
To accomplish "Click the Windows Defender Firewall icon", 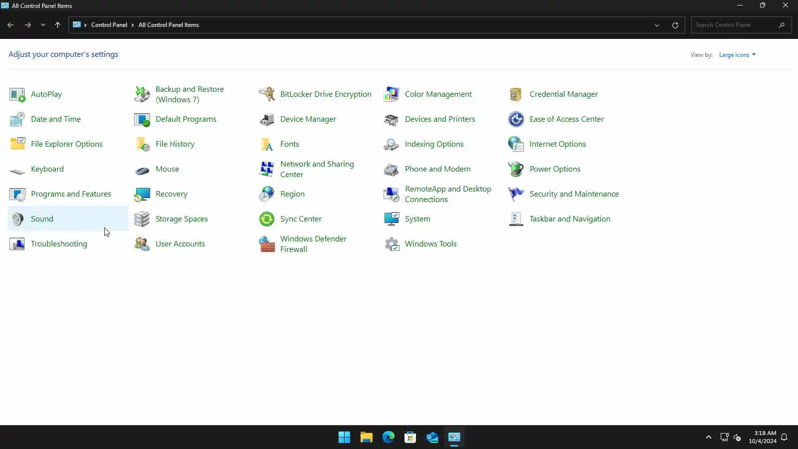I will click(x=267, y=244).
